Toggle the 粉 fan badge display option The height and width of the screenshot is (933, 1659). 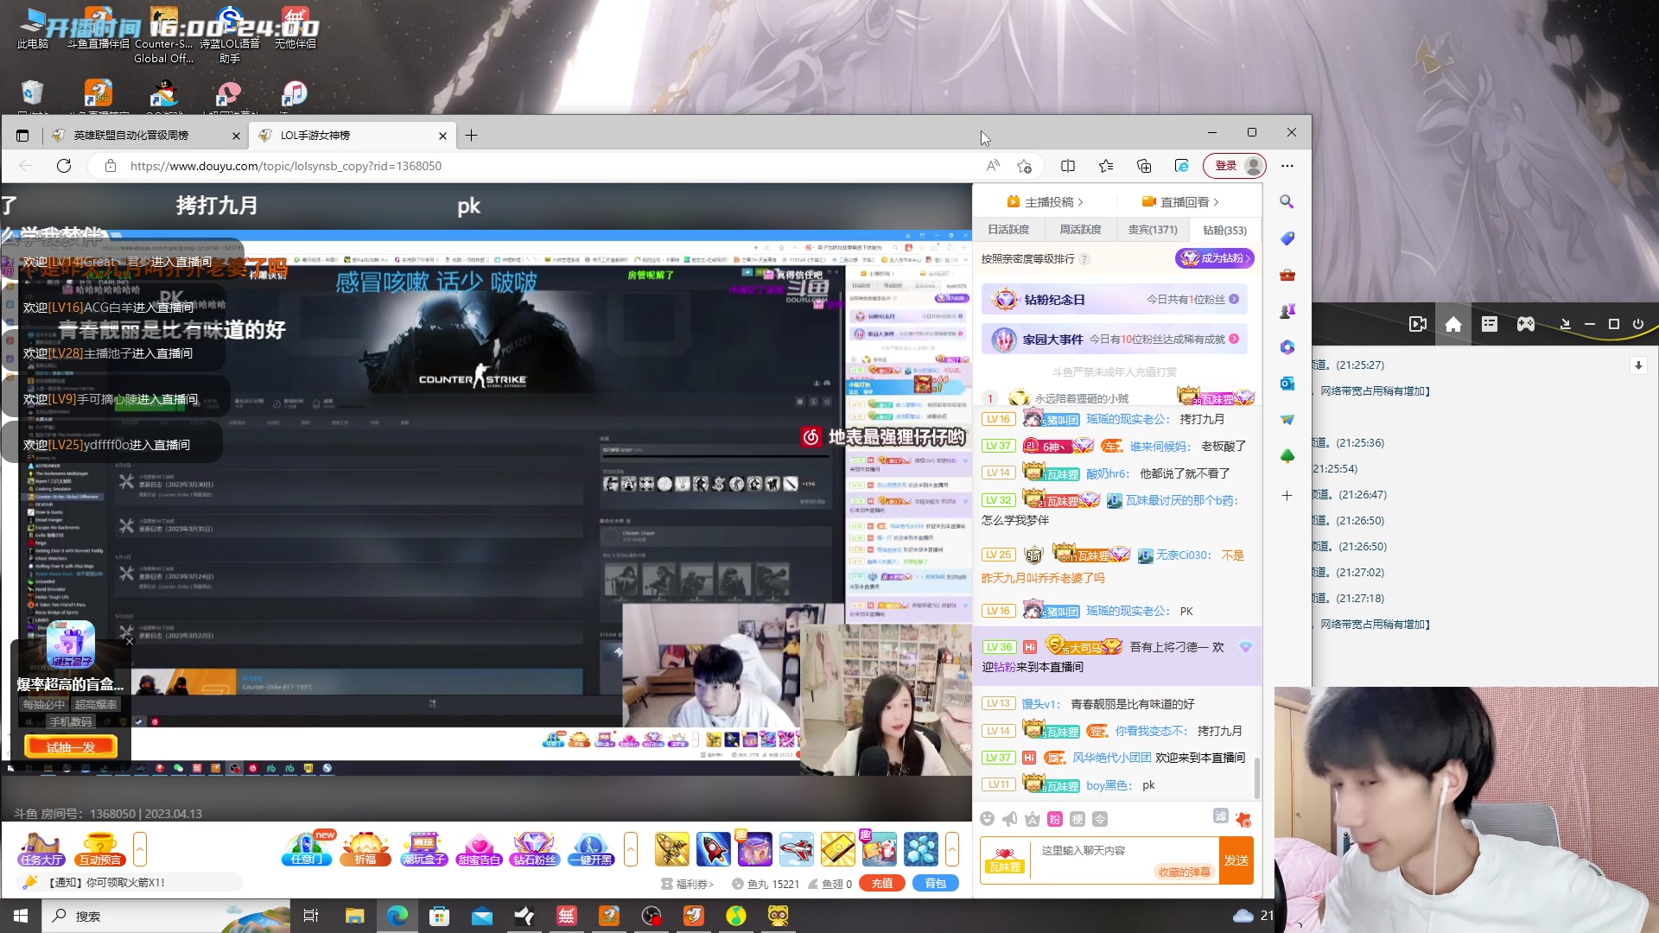coord(1055,819)
